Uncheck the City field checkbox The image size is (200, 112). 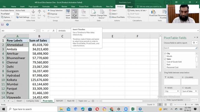tap(165, 54)
